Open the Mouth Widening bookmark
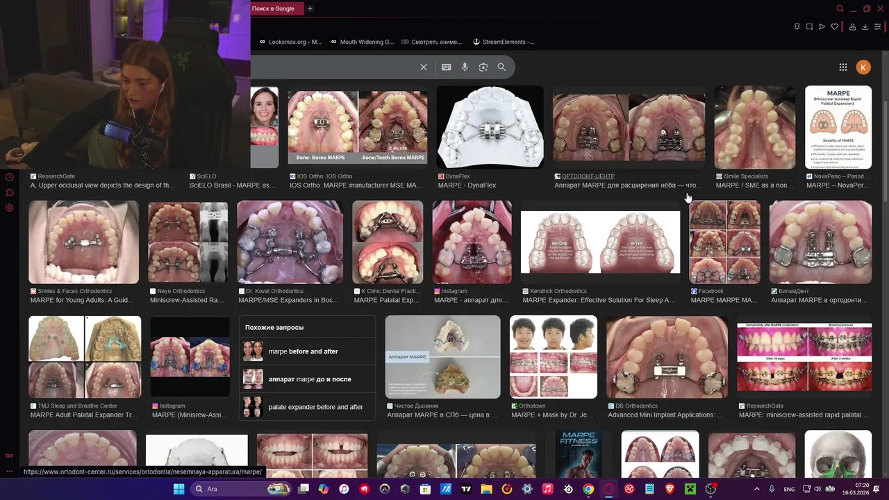The width and height of the screenshot is (889, 500). click(x=362, y=42)
